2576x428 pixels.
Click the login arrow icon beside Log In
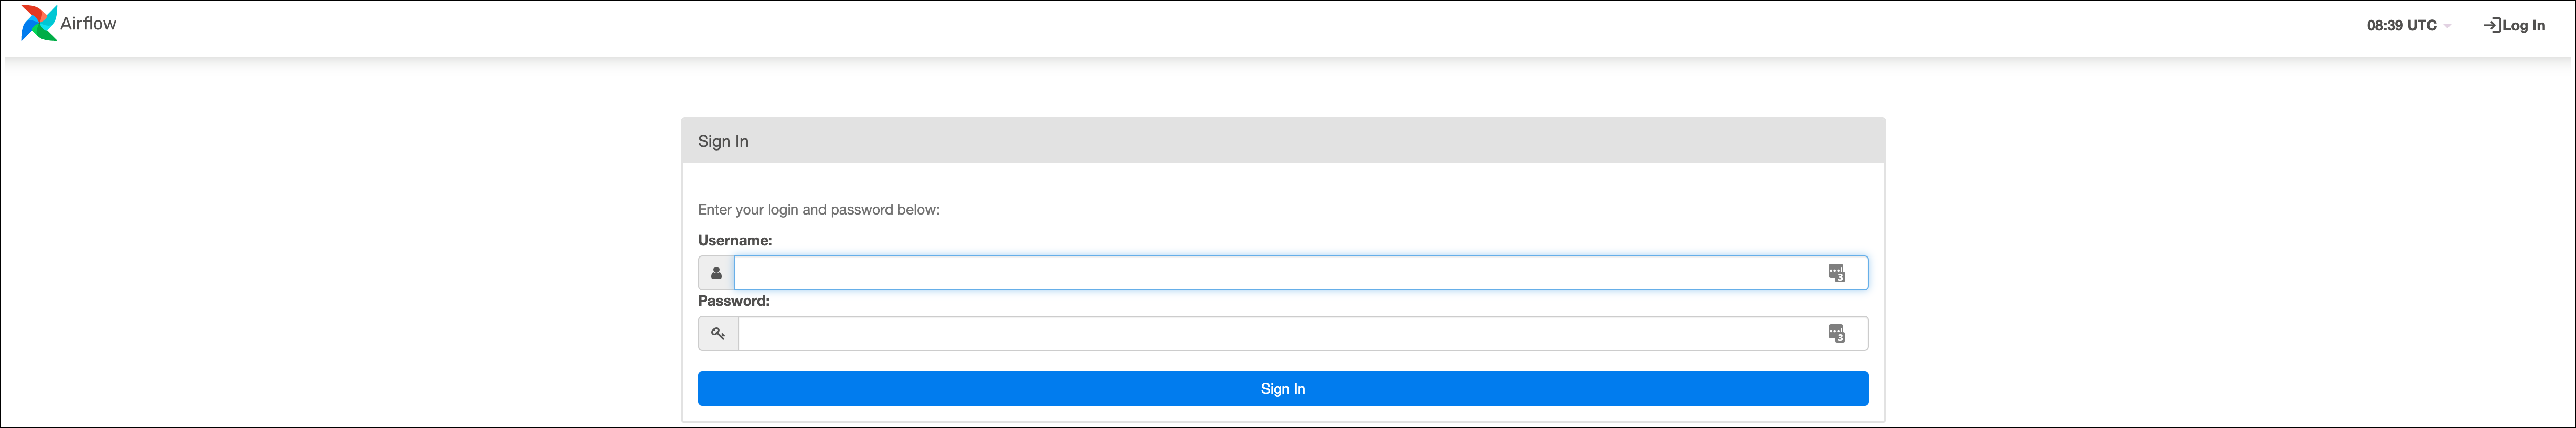(x=2492, y=25)
